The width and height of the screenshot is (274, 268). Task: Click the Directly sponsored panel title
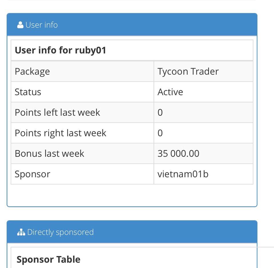coord(60,232)
